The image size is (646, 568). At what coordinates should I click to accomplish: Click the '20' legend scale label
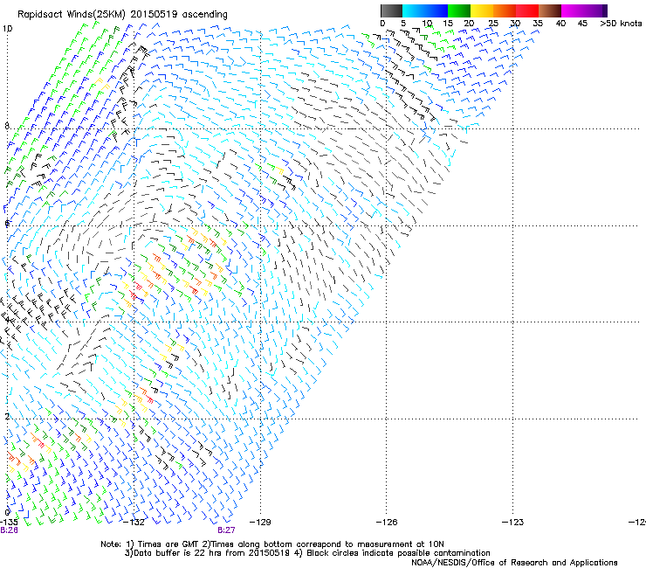tap(469, 24)
